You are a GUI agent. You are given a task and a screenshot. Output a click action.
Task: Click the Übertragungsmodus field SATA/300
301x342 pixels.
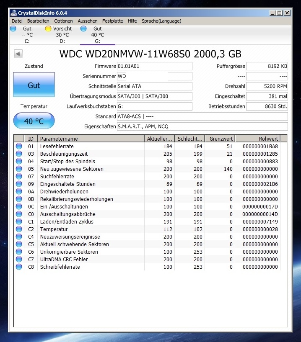coord(154,96)
